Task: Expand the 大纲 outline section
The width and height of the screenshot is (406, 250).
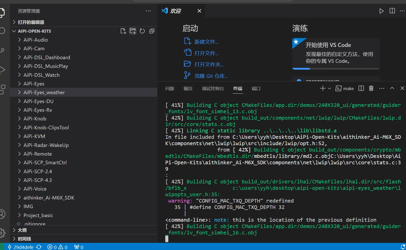Action: [84, 230]
